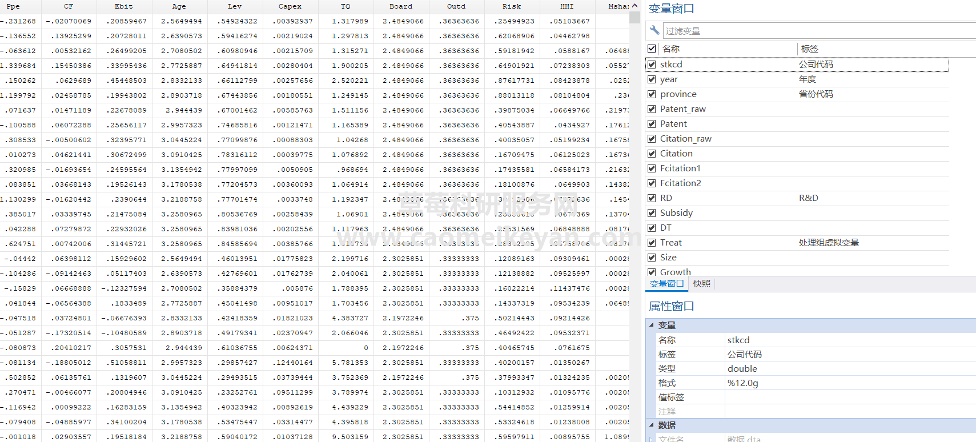Select the TQ cell 9.503159
The height and width of the screenshot is (442, 976).
coord(346,437)
